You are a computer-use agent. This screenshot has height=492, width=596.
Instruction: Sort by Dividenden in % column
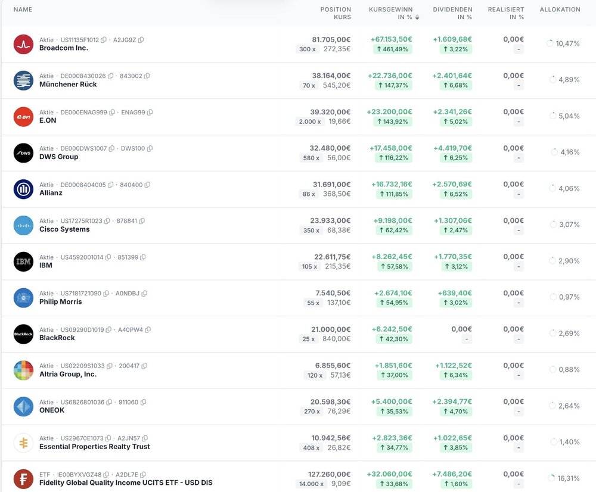click(452, 13)
